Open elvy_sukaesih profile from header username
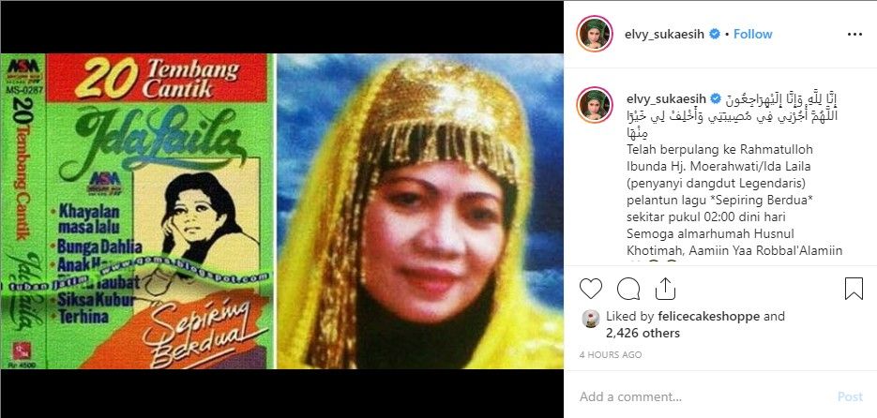The height and width of the screenshot is (418, 877). tap(665, 34)
